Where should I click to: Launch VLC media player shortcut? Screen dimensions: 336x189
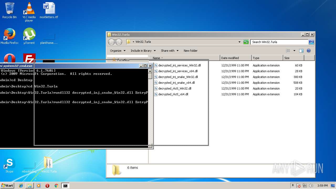coord(29,12)
